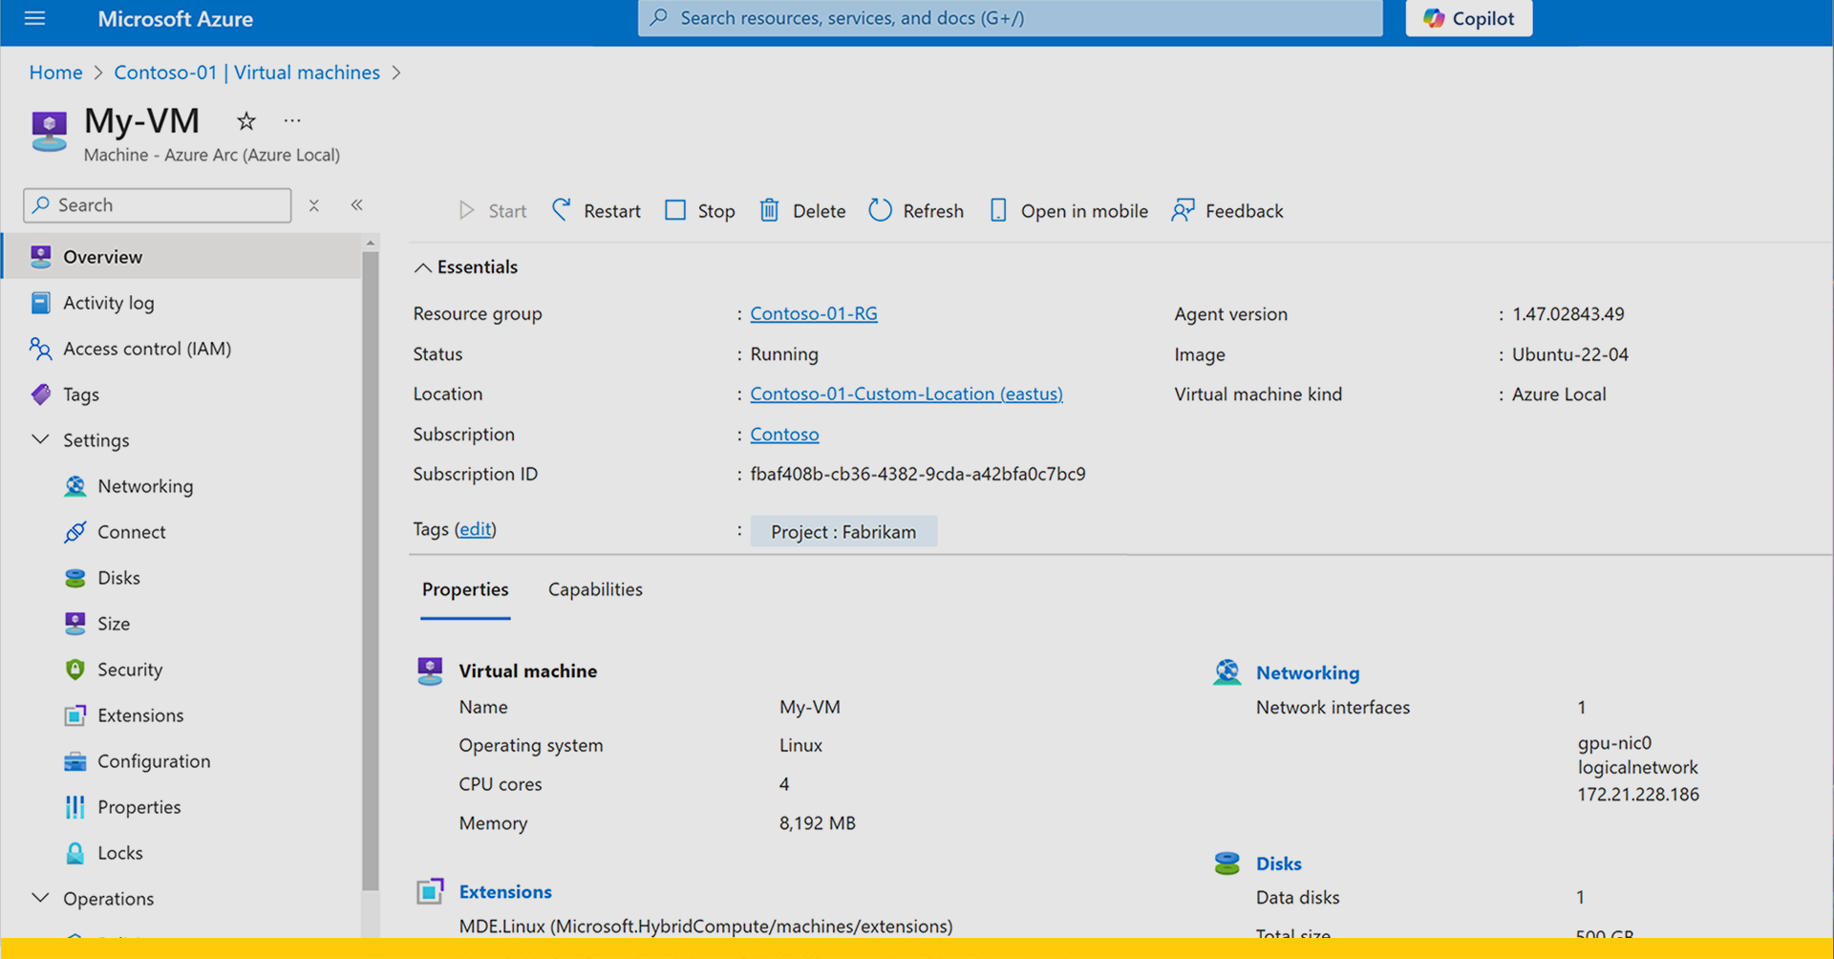1834x959 pixels.
Task: Collapse the sidebar with the double chevron
Action: coord(357,205)
